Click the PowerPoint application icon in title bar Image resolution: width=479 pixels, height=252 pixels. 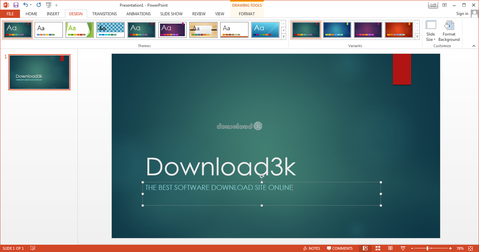point(6,5)
